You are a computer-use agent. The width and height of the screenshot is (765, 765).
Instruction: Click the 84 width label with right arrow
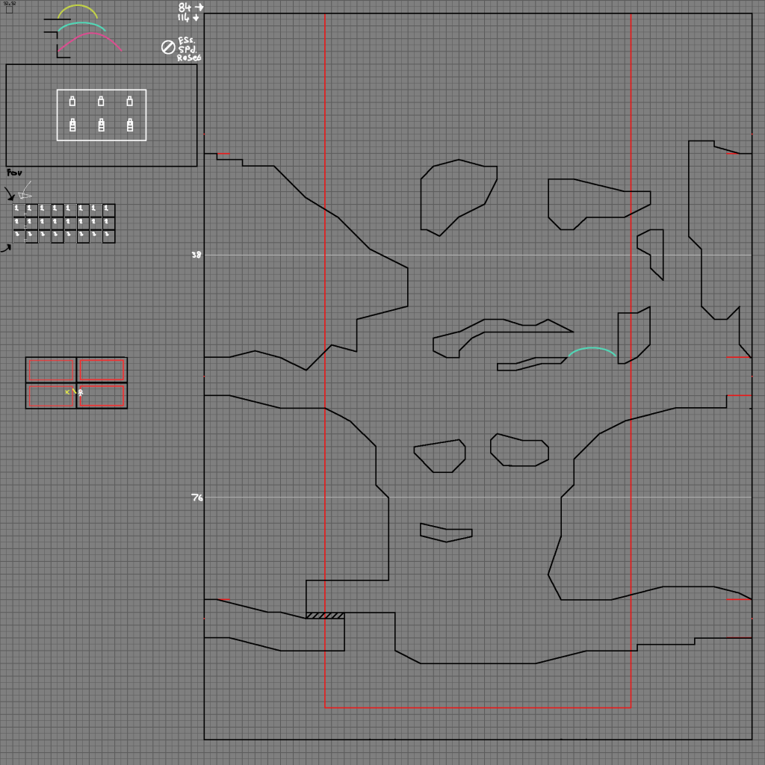[190, 7]
